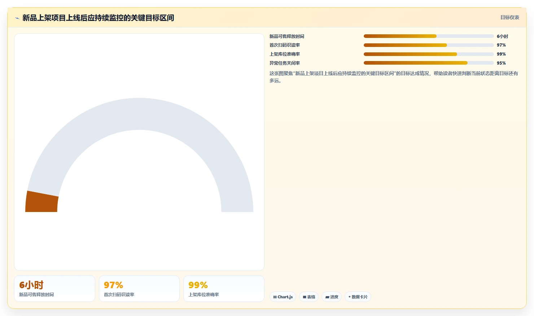
Task: Click the orange filled segment of the gauge
Action: pyautogui.click(x=42, y=202)
